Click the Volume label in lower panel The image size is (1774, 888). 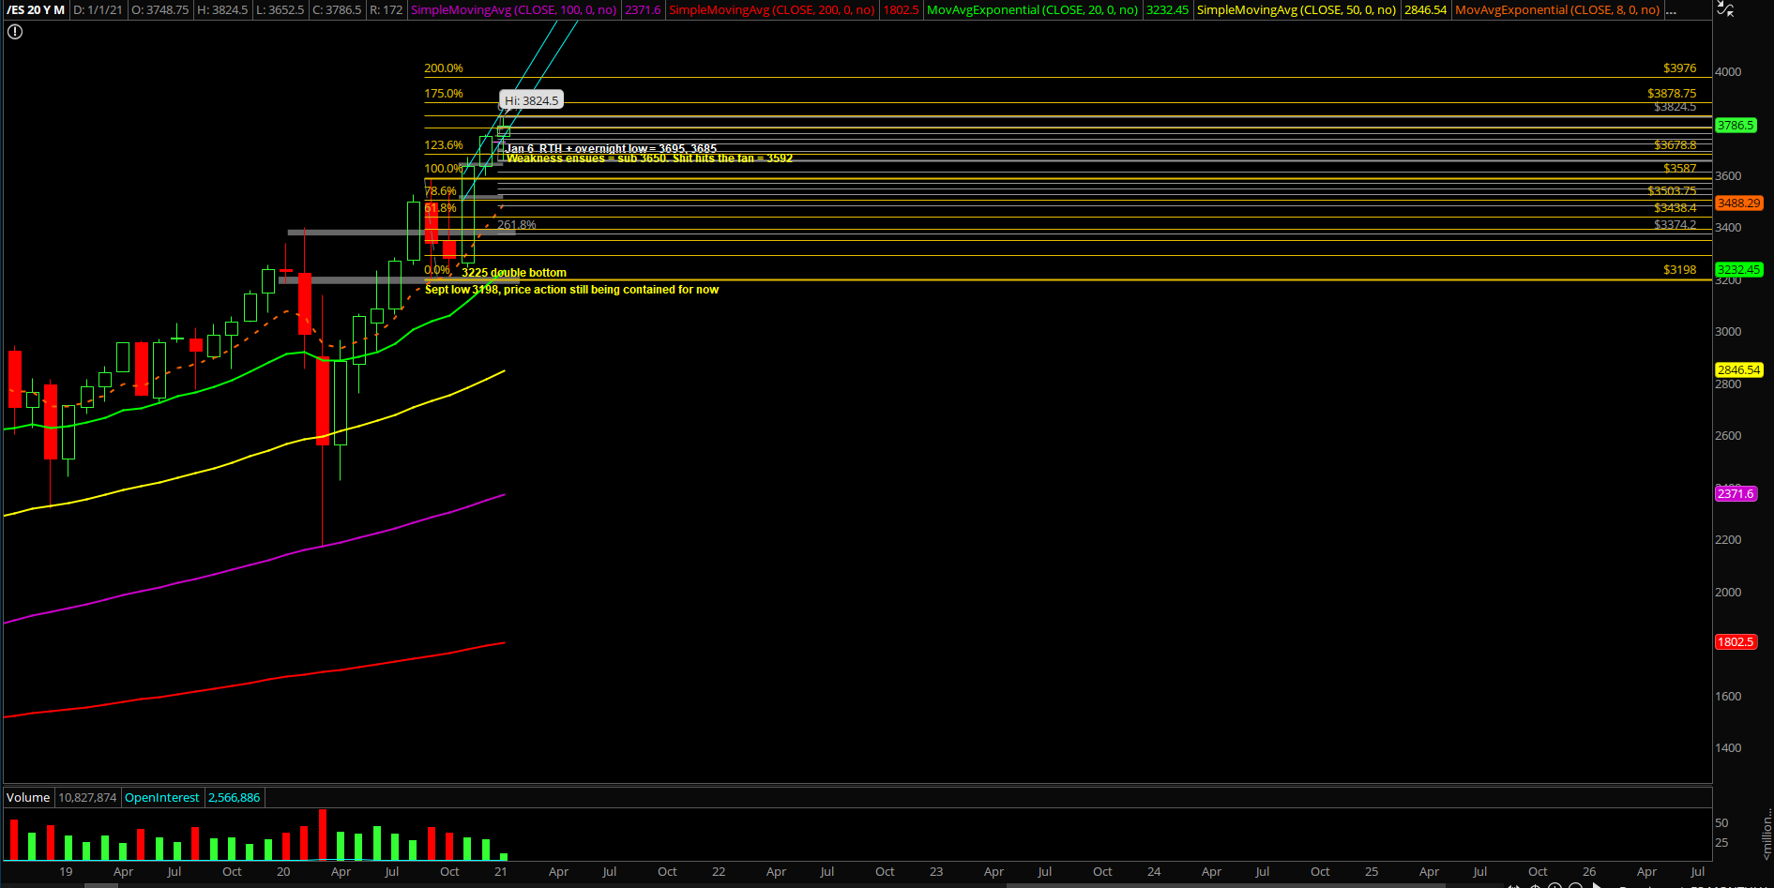pyautogui.click(x=28, y=798)
